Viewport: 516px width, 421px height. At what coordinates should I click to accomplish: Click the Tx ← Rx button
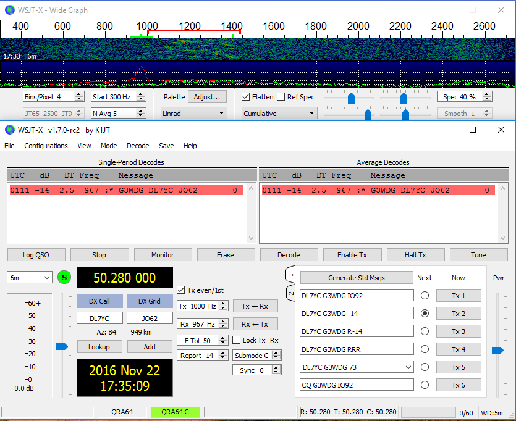coord(255,306)
